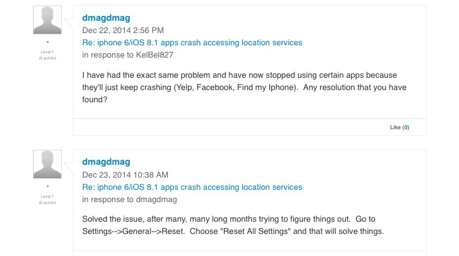Viewport: 459px width, 256px height.
Task: Click the avatar on the Dec 22 post
Action: click(47, 20)
